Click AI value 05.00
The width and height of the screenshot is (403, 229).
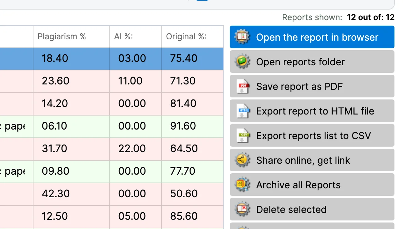click(132, 216)
